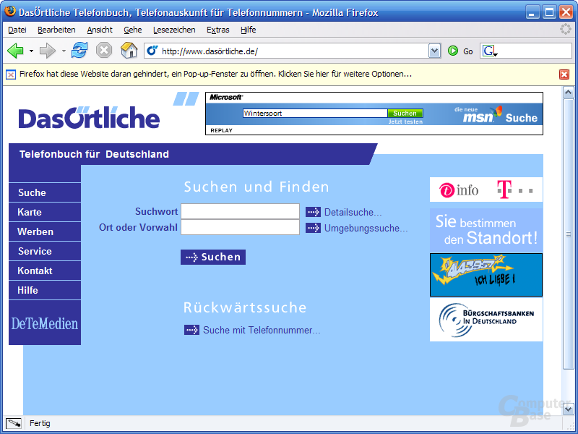Click the vertical scrollbar up arrow
The width and height of the screenshot is (578, 434).
(x=568, y=93)
